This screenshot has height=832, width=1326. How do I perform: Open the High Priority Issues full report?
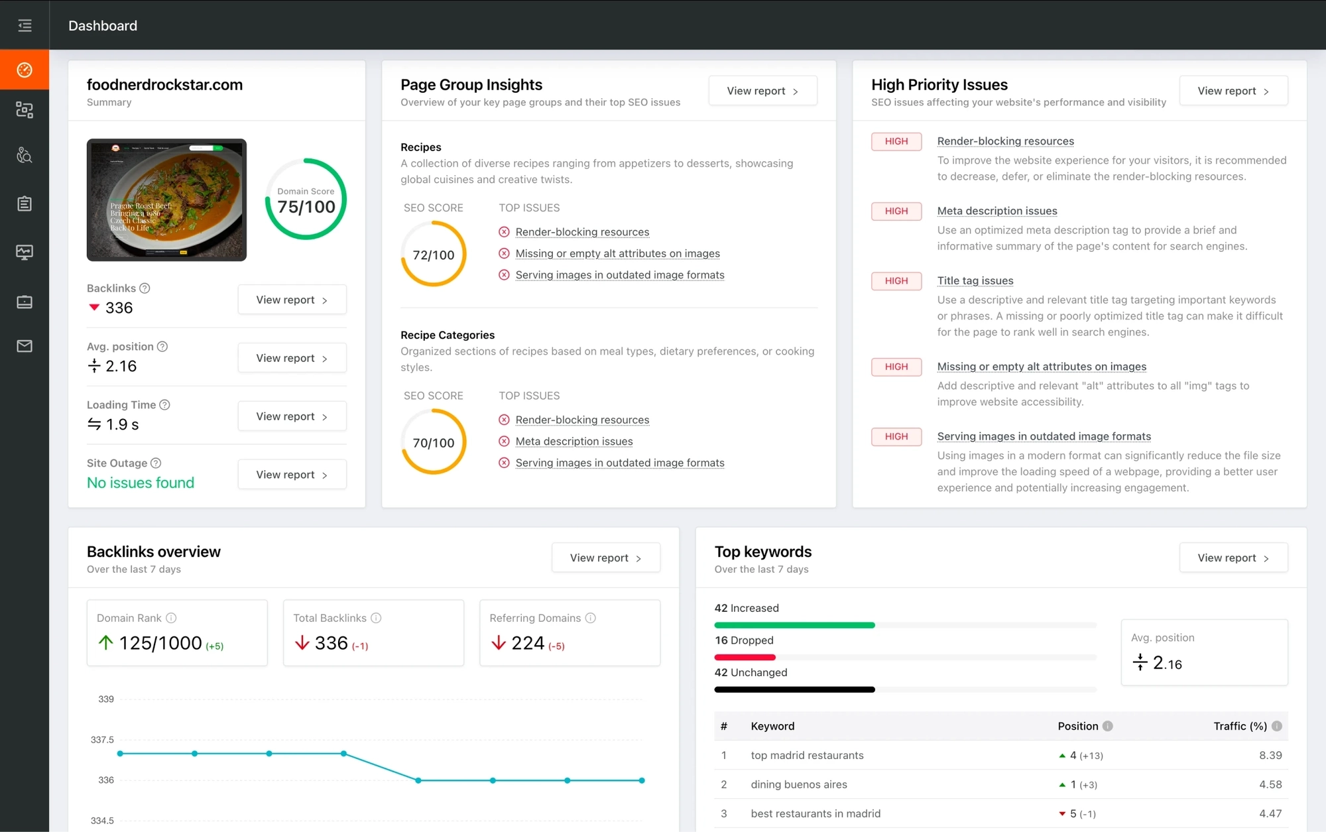click(x=1233, y=90)
